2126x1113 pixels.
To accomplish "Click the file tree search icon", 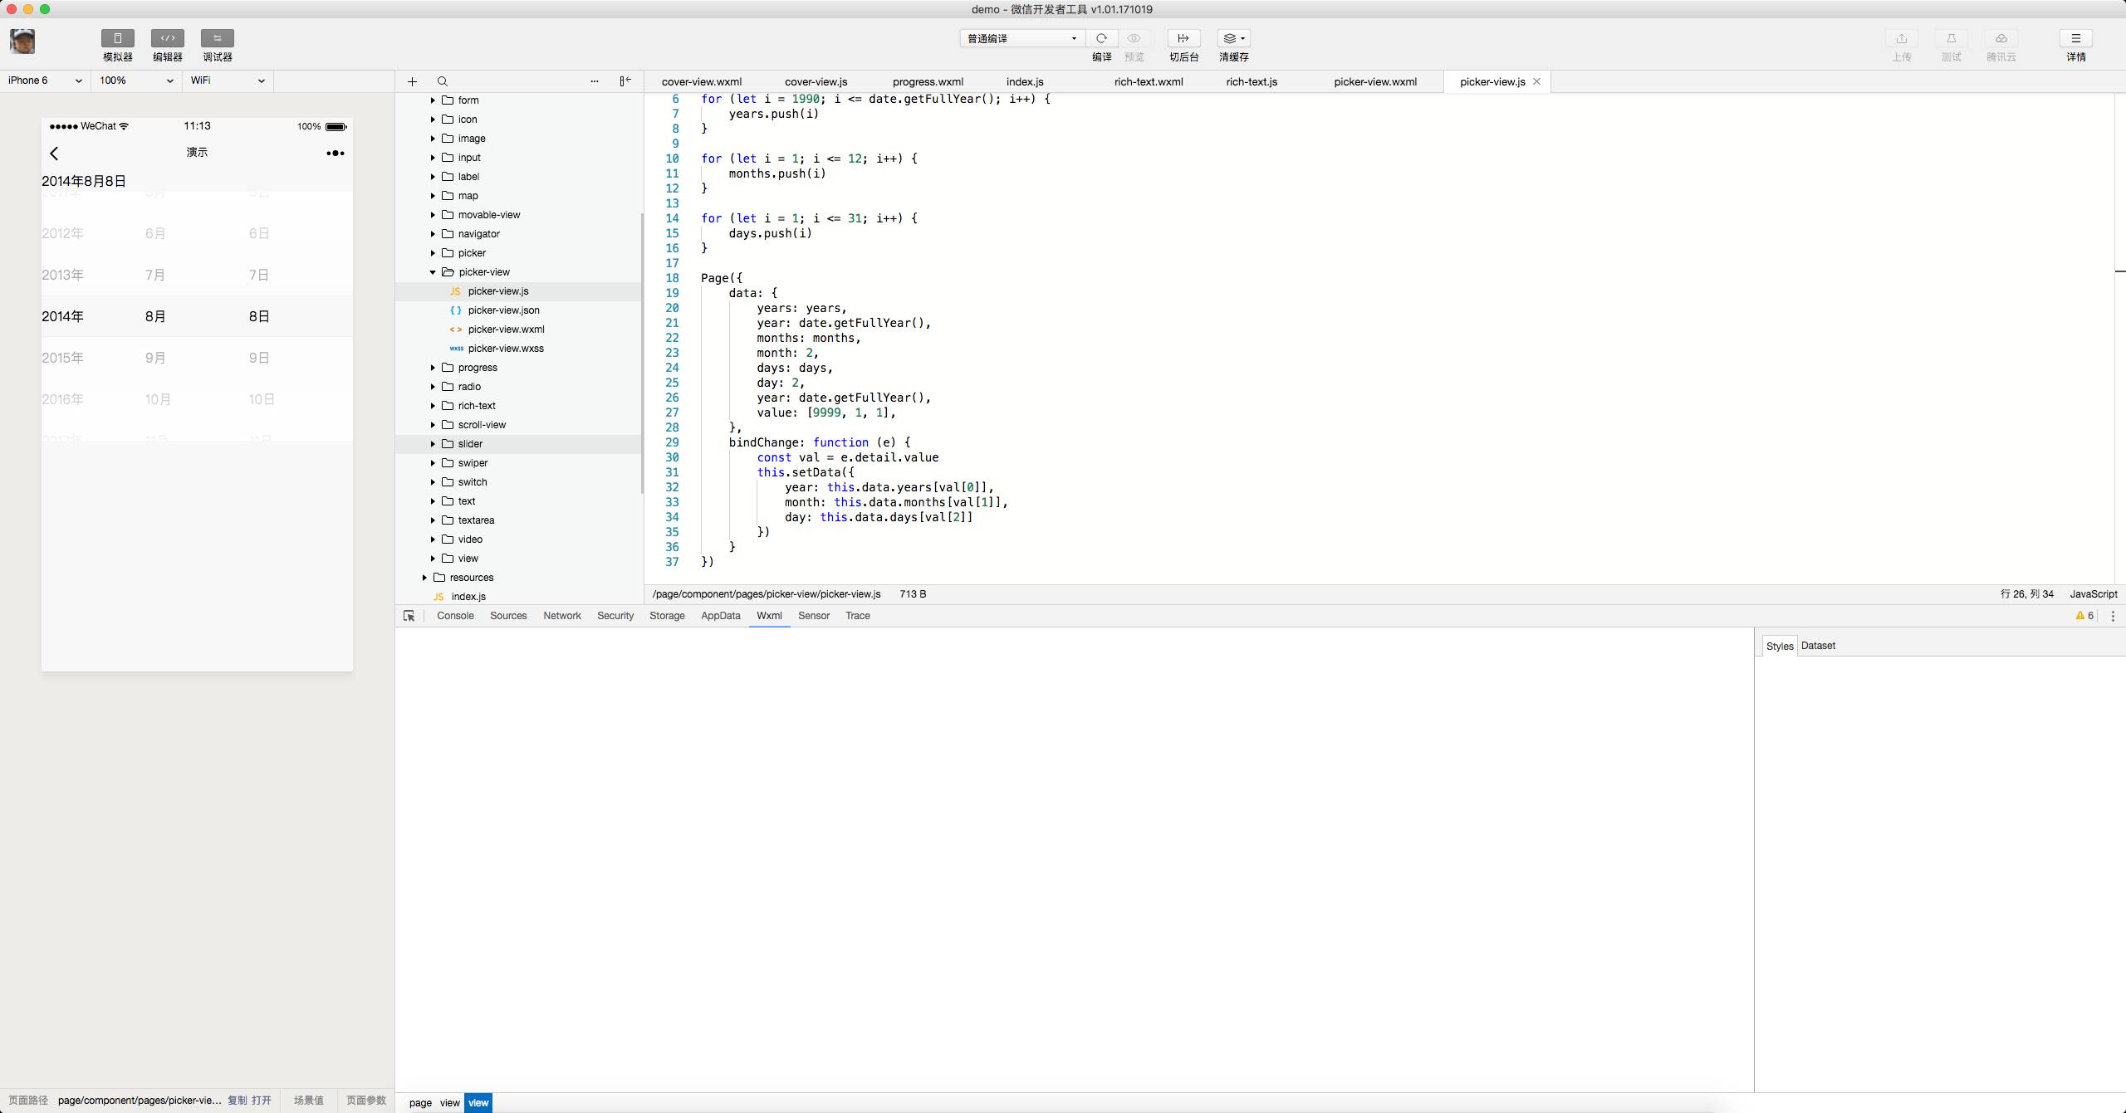I will point(443,81).
